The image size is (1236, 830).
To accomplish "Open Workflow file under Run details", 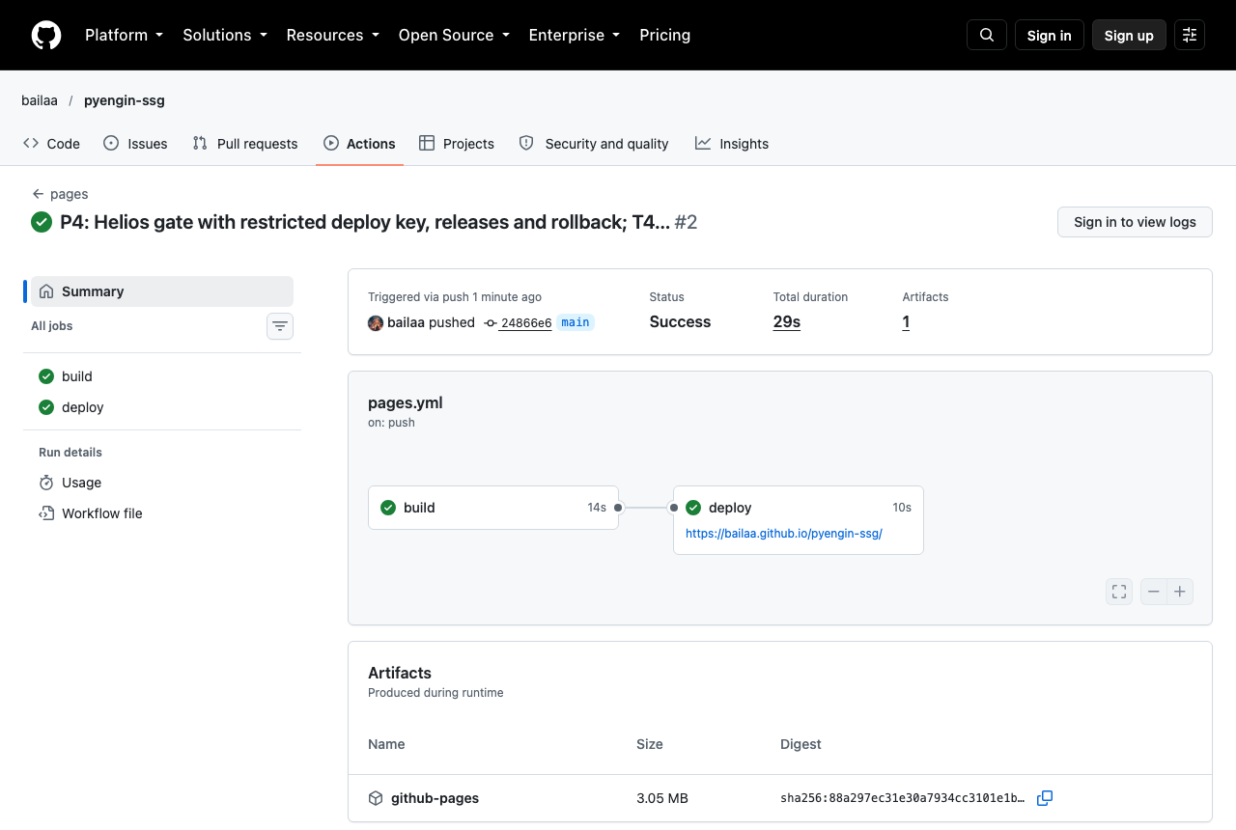I will pyautogui.click(x=162, y=513).
